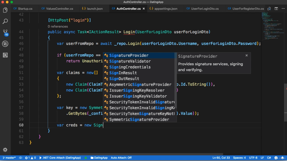Select AsymmetricSignatureProvider suggestion
287x161 pixels.
pos(139,85)
